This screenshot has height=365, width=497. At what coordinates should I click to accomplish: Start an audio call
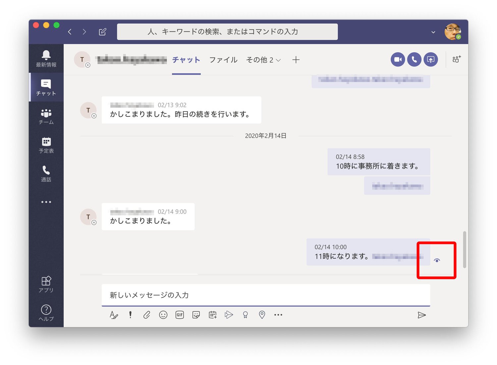click(414, 60)
